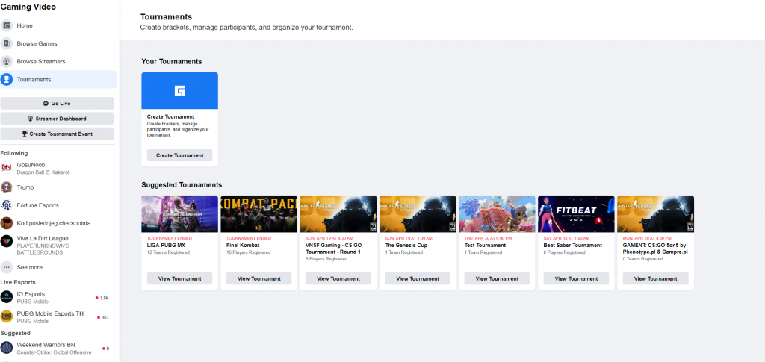Click the Browse Streamers icon
Viewport: 765px width, 362px height.
(7, 61)
